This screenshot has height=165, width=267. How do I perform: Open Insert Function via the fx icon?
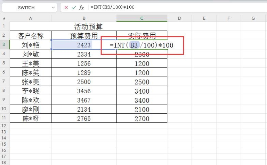(81, 7)
